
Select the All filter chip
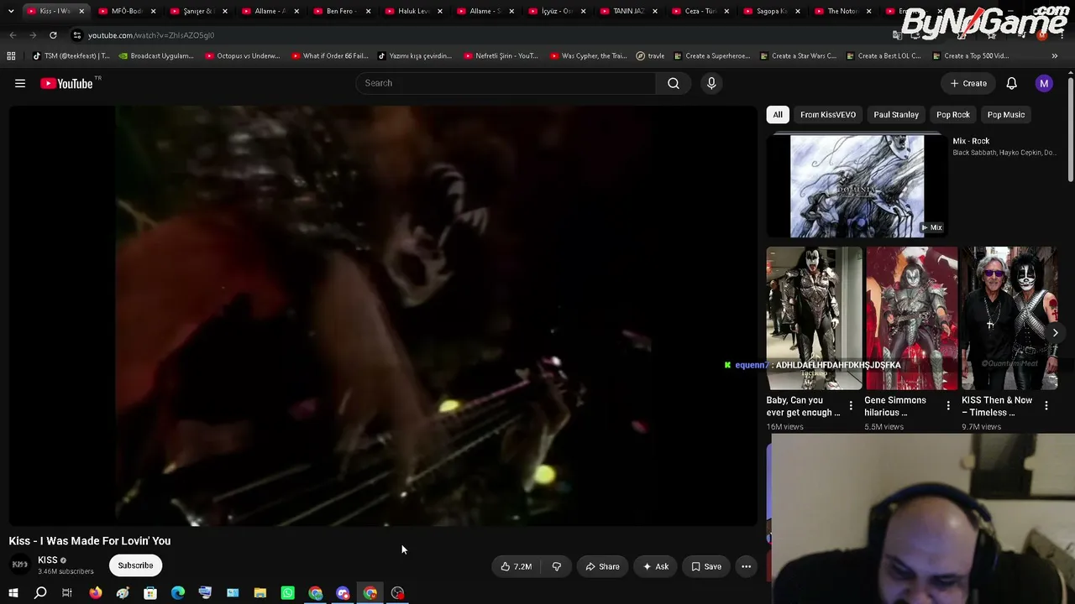[778, 115]
